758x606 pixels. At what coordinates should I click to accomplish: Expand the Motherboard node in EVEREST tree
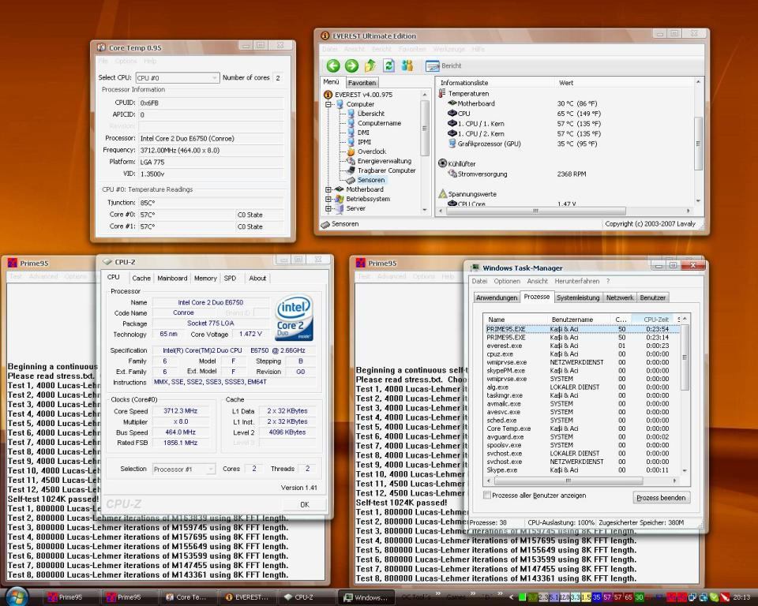328,189
